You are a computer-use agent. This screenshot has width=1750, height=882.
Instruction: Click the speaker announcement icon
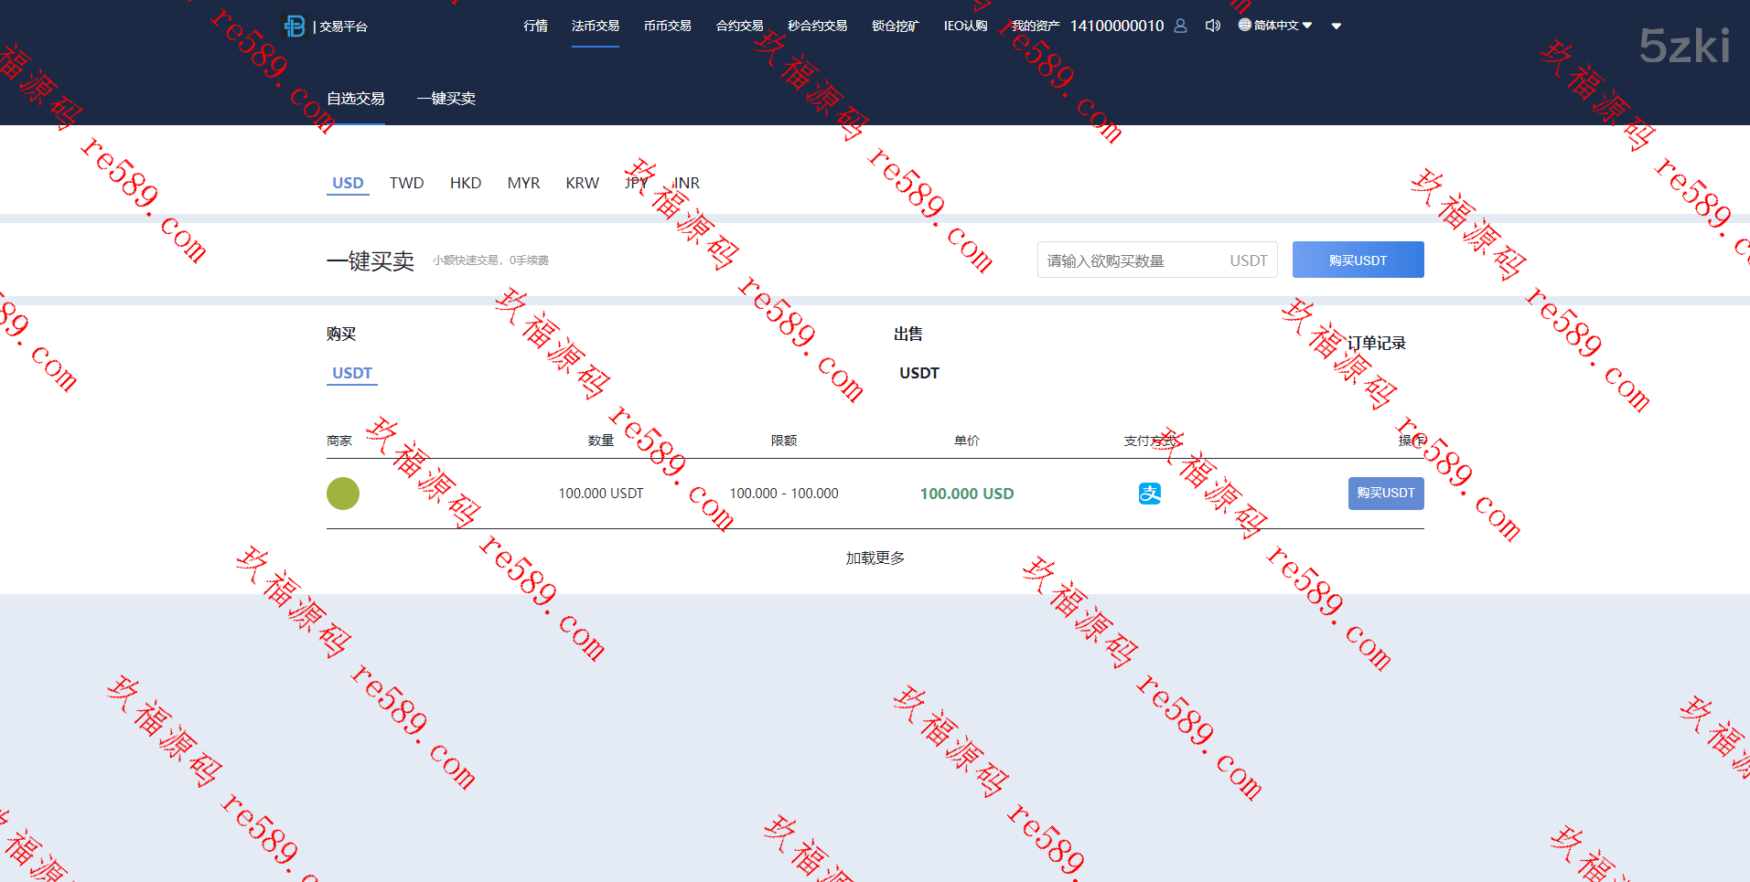[1213, 26]
